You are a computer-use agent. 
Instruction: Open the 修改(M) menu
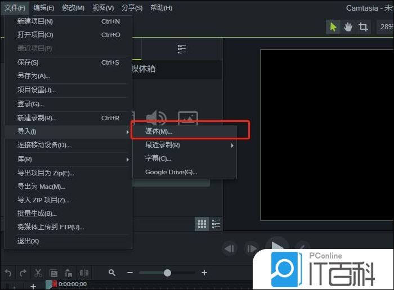pos(73,8)
